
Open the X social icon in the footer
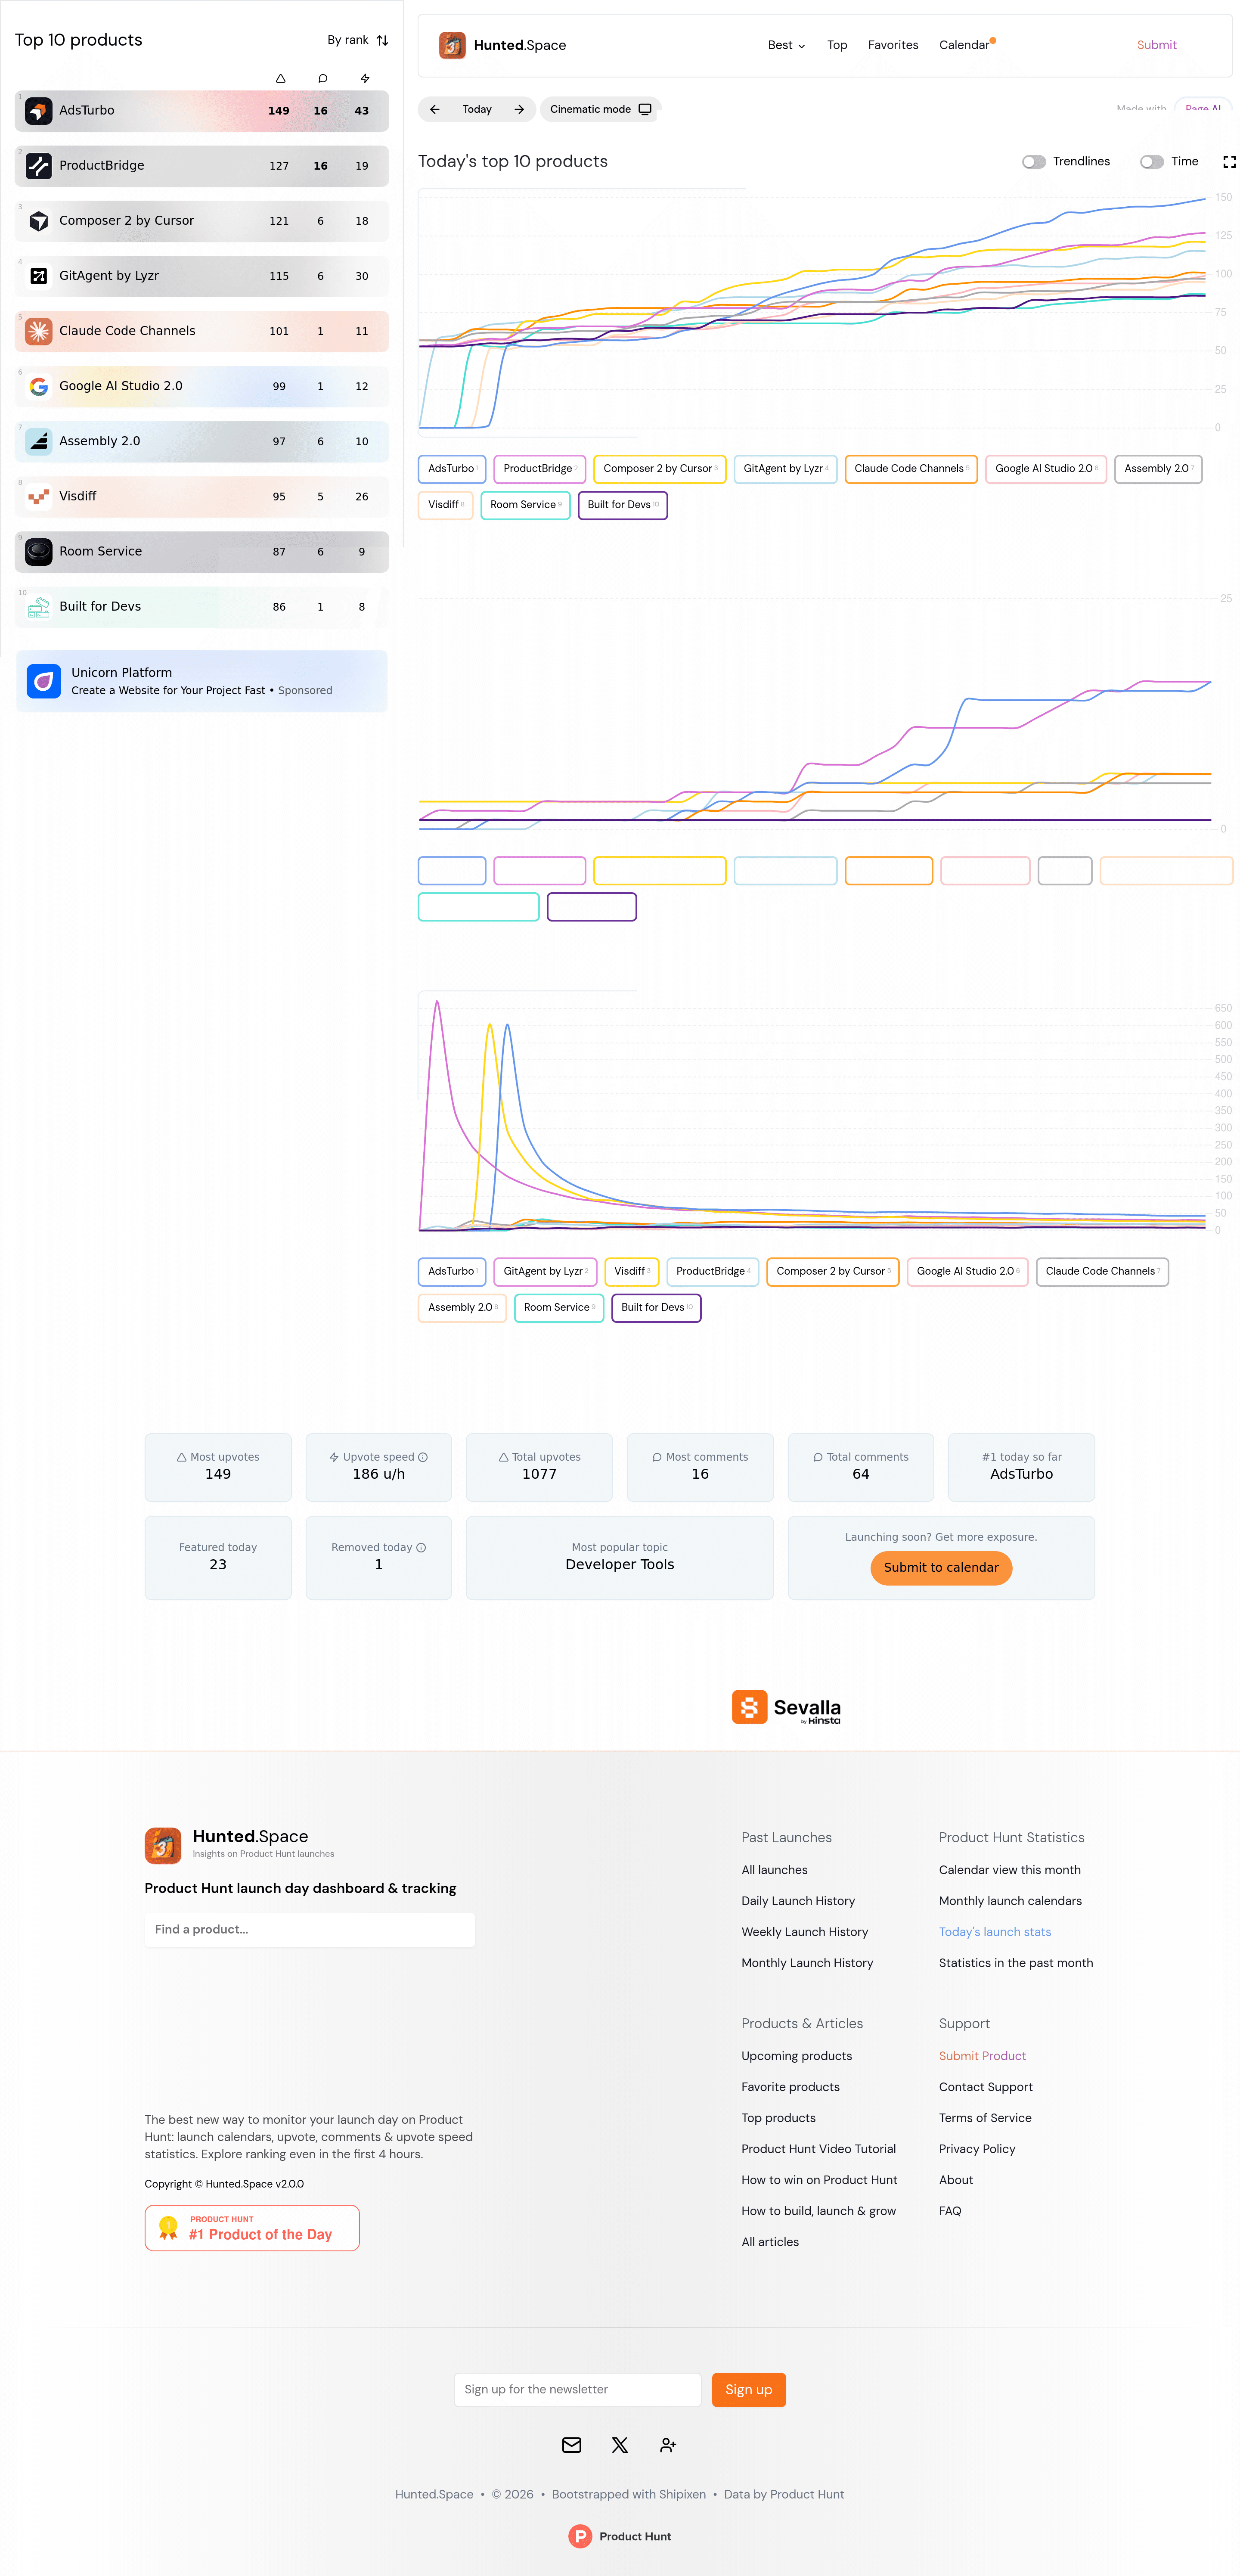point(619,2445)
